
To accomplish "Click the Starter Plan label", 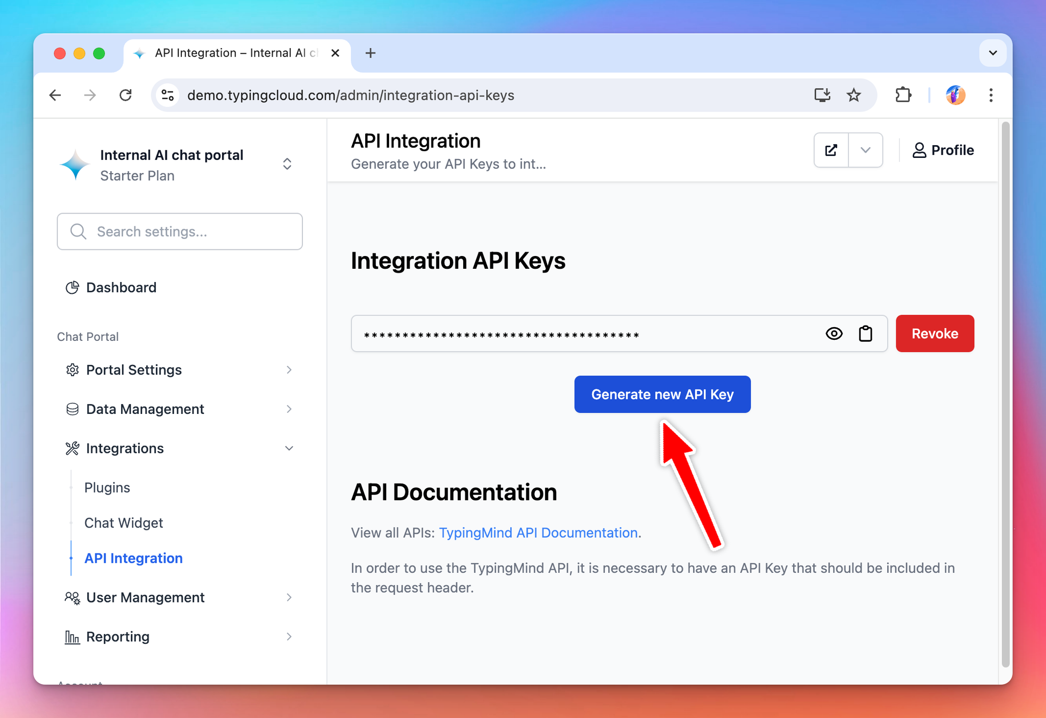I will pos(137,176).
